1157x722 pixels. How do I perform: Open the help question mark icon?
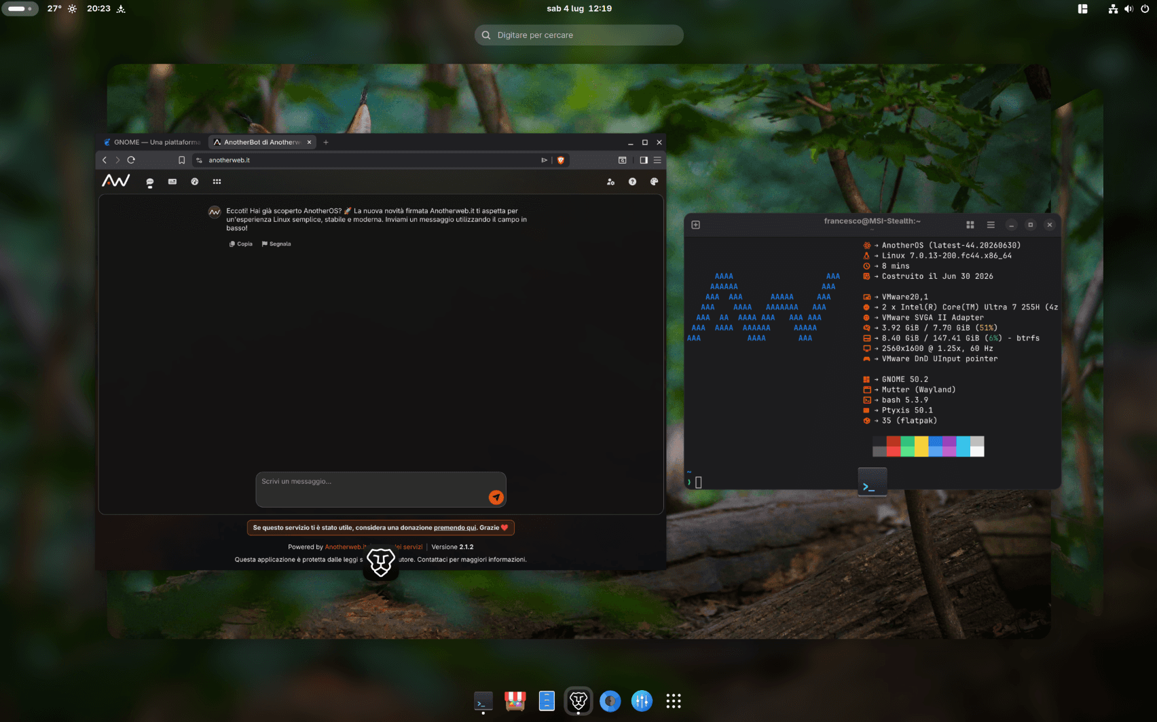click(x=632, y=182)
